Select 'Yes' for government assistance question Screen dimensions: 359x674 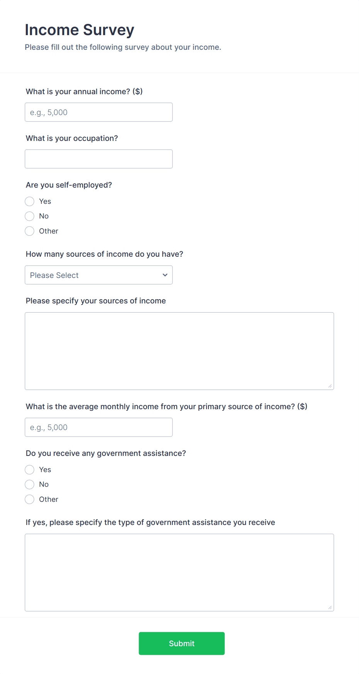pyautogui.click(x=29, y=469)
